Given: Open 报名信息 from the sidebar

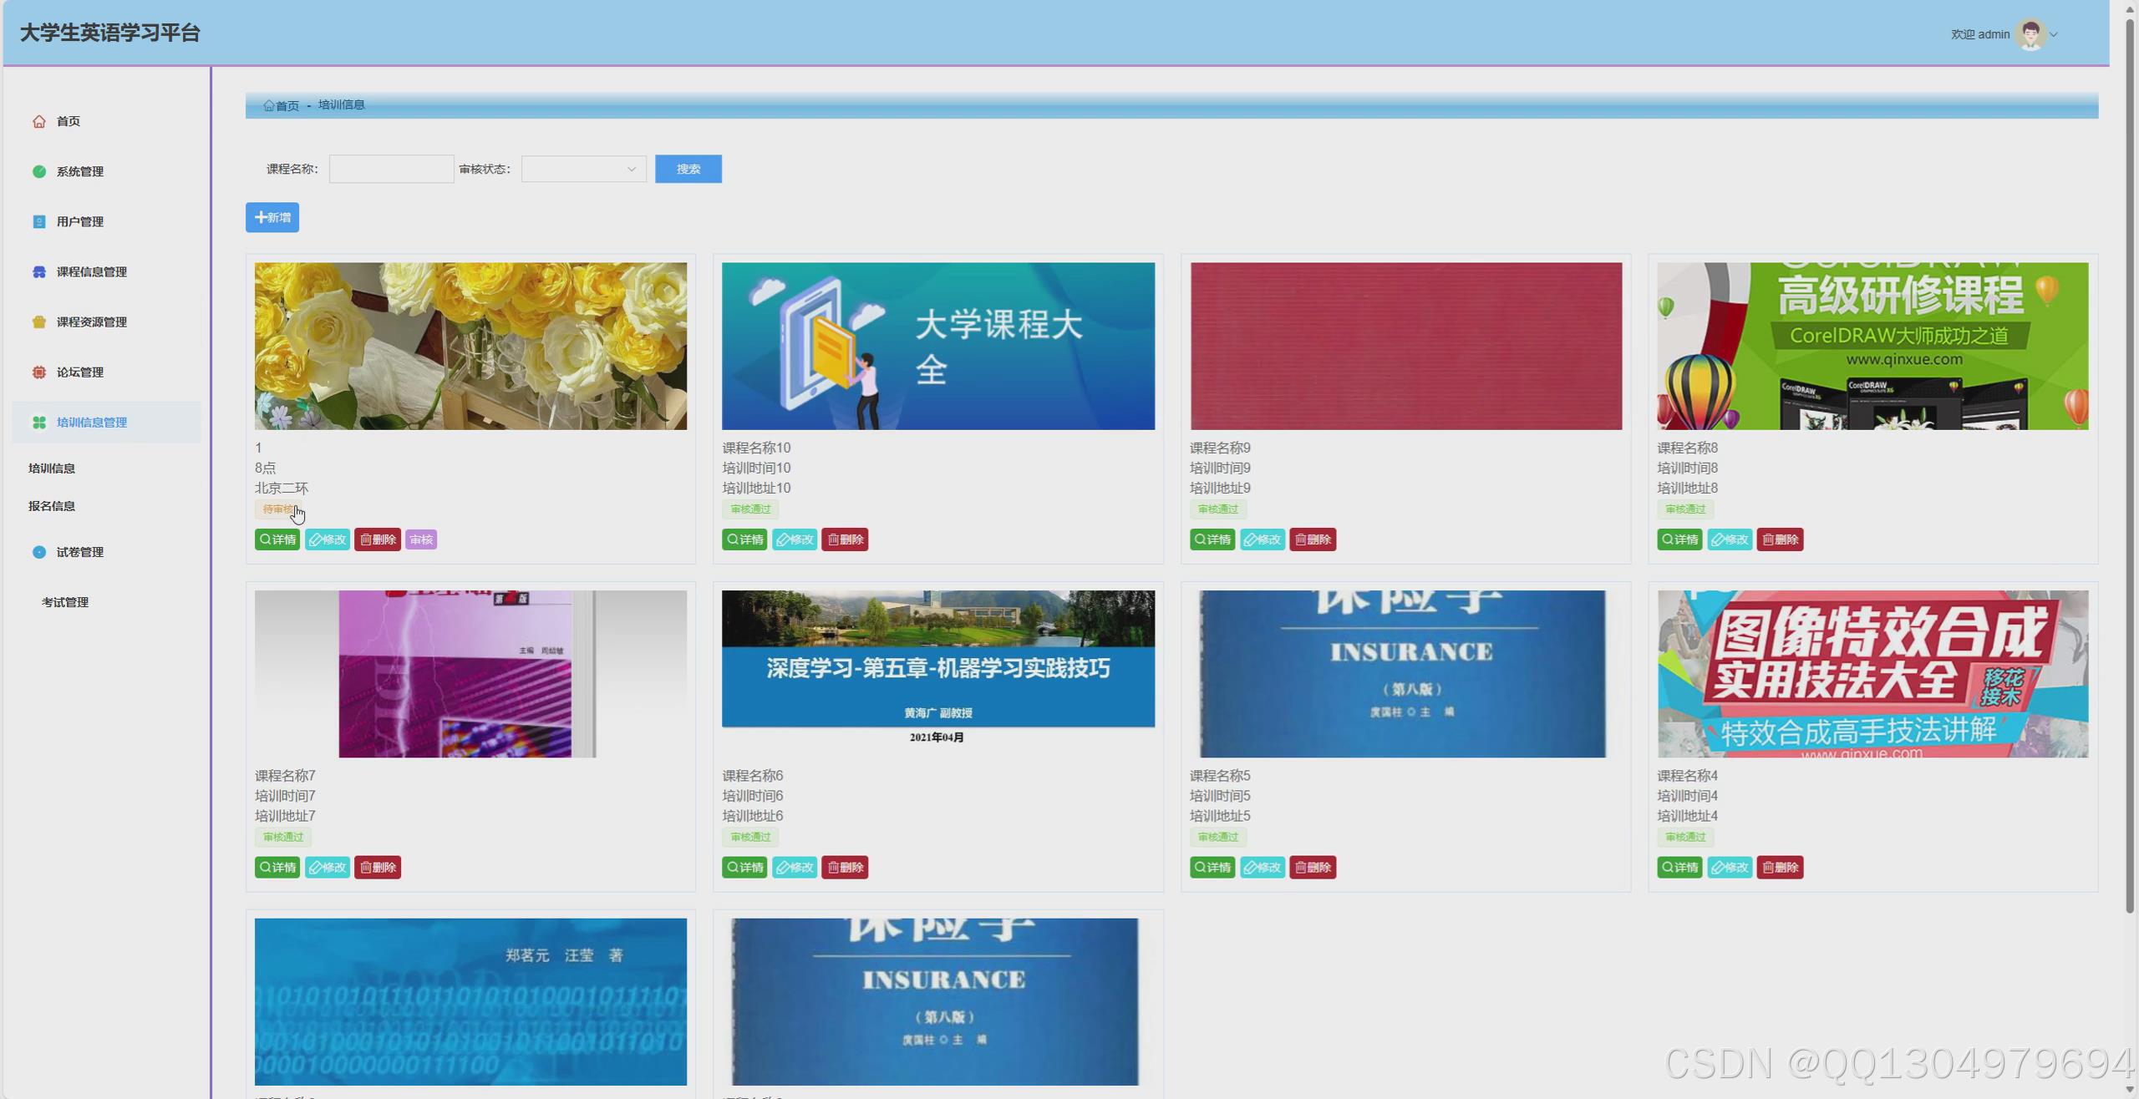Looking at the screenshot, I should (x=50, y=505).
